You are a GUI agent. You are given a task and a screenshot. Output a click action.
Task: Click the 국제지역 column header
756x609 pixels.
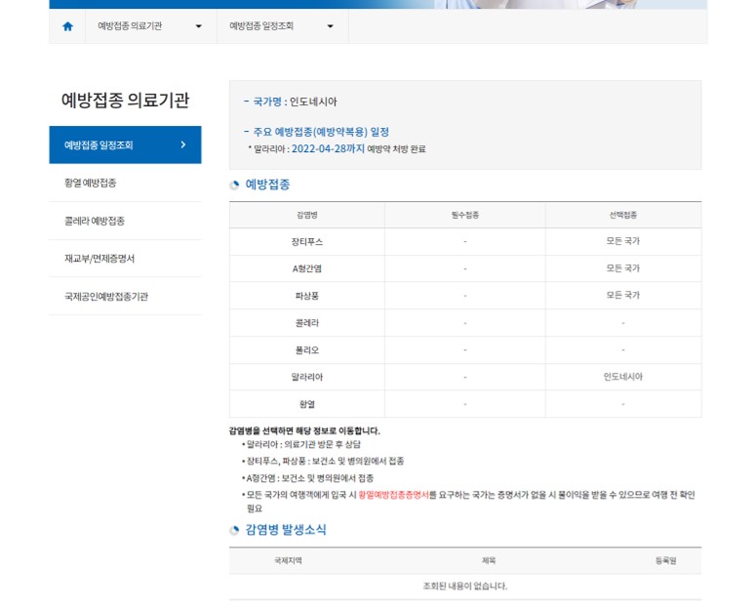[x=288, y=561]
